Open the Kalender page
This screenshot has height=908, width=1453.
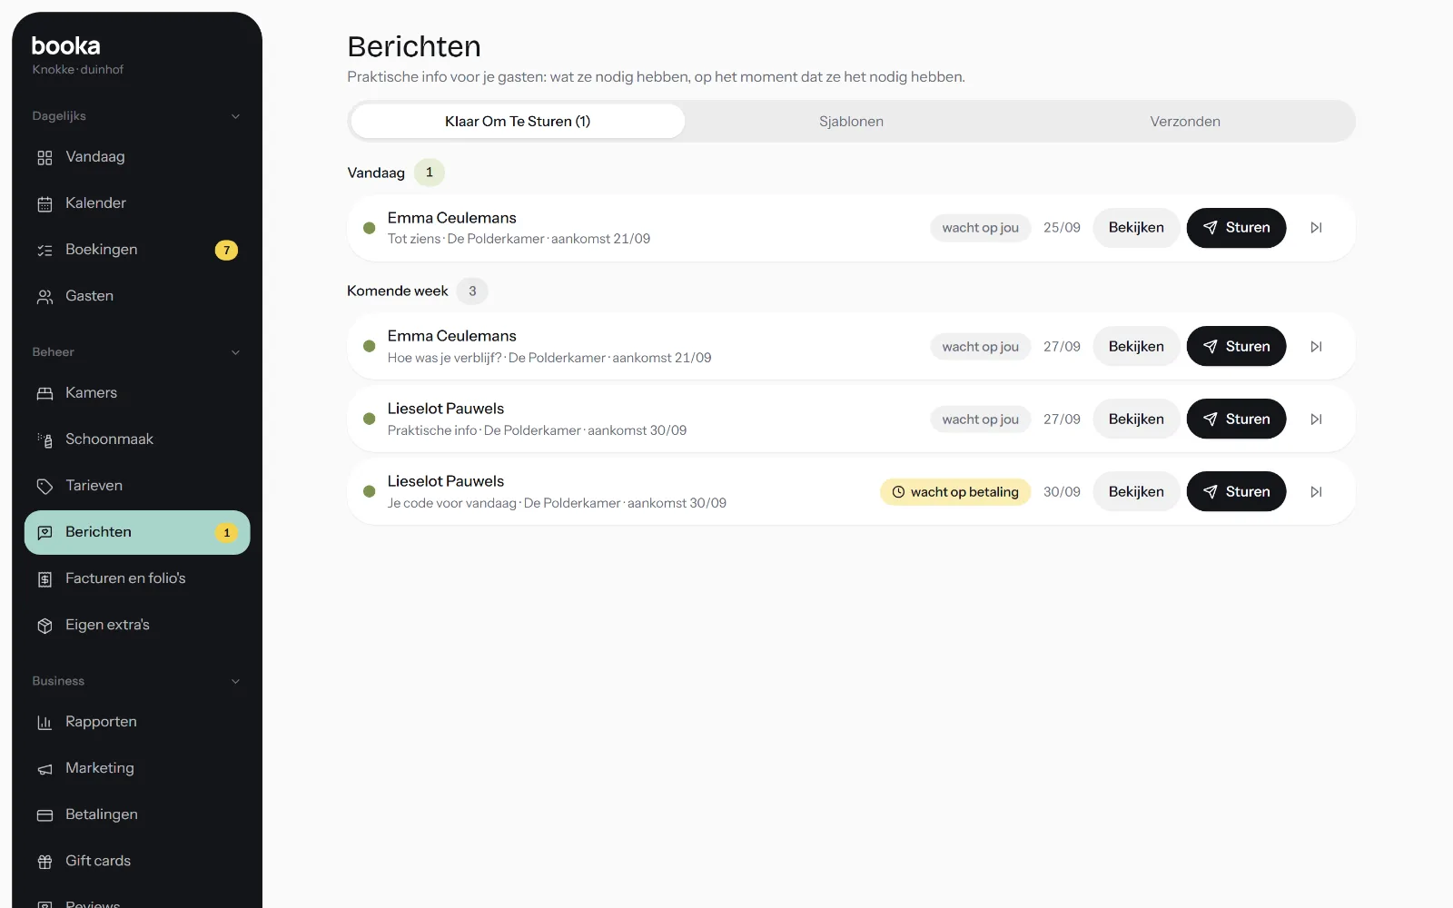[x=137, y=203]
